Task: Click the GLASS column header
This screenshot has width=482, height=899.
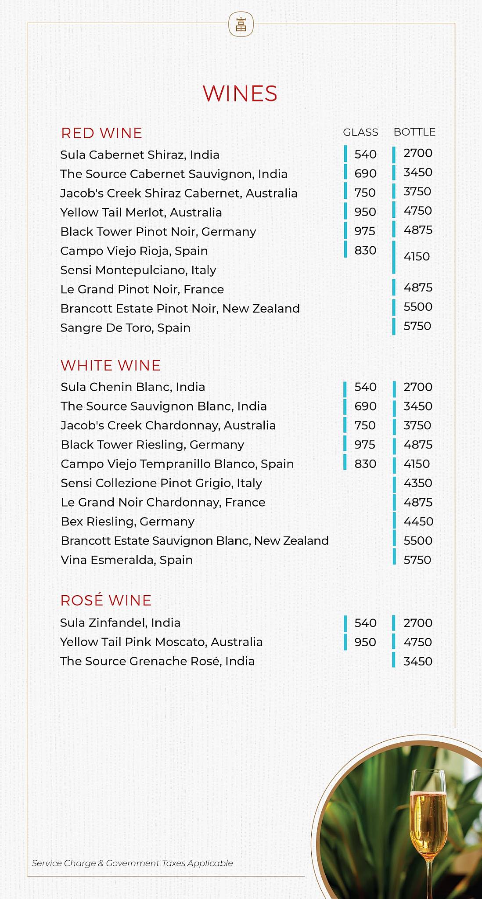Action: (360, 132)
